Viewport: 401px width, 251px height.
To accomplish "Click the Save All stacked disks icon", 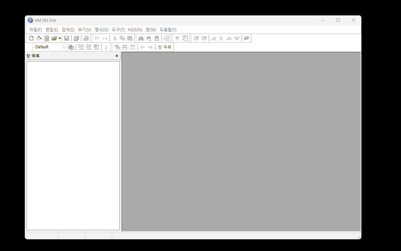I will click(76, 38).
